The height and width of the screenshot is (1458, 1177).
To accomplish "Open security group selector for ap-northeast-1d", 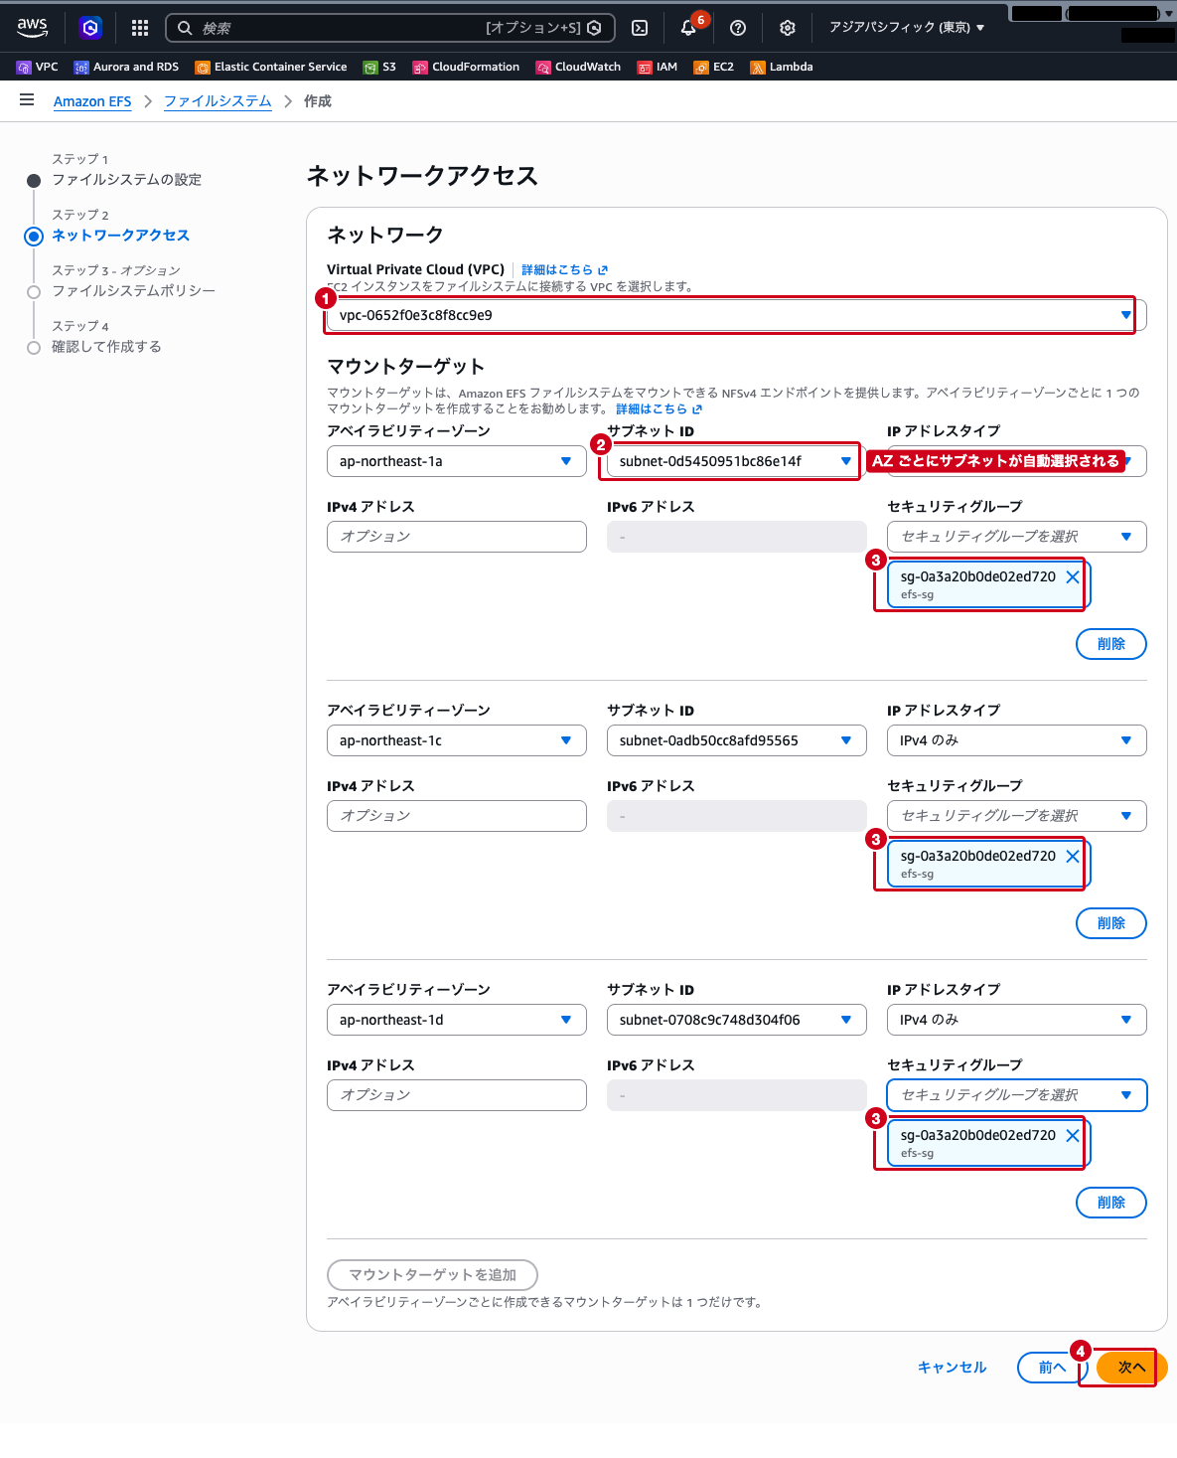I will click(1017, 1095).
